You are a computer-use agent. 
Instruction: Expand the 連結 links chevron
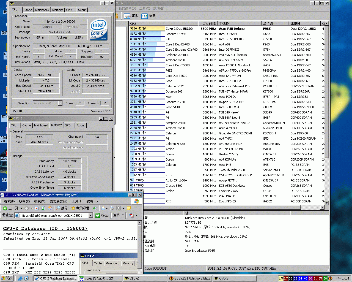(123, 215)
